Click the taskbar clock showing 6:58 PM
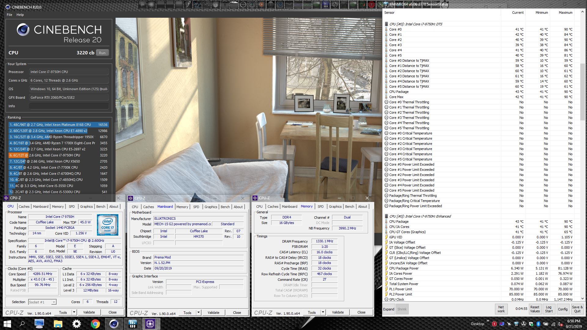 click(x=574, y=324)
